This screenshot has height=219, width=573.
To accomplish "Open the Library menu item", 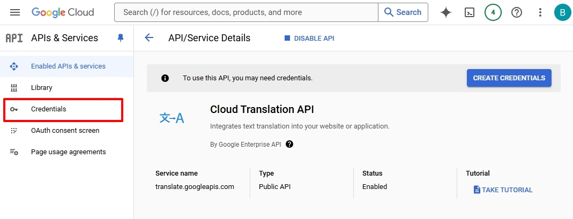I will [x=66, y=88].
